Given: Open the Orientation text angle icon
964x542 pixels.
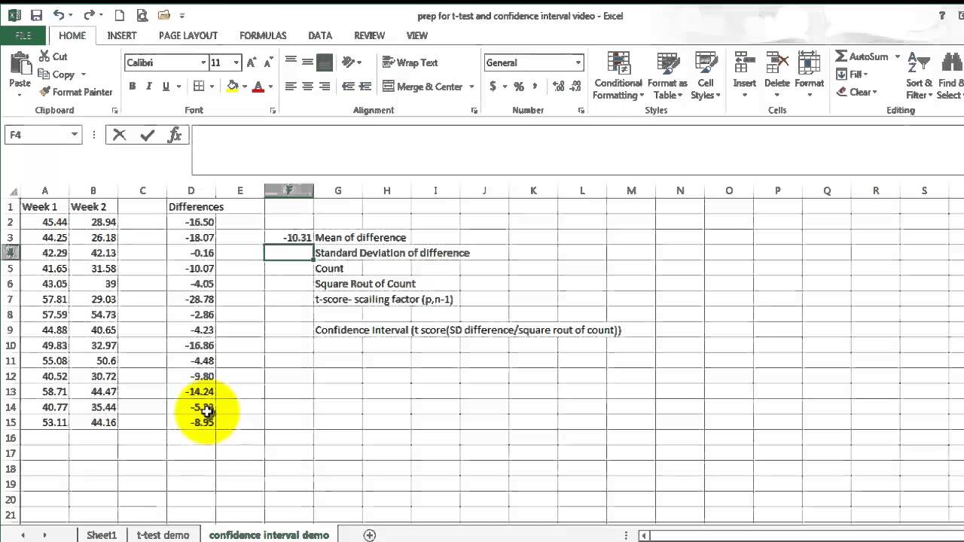Looking at the screenshot, I should (347, 62).
